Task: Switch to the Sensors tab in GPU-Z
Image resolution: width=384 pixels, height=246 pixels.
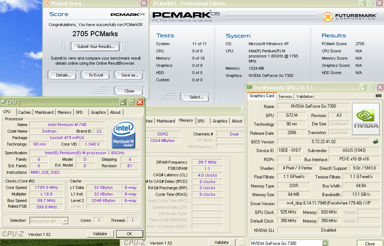Action: click(285, 96)
